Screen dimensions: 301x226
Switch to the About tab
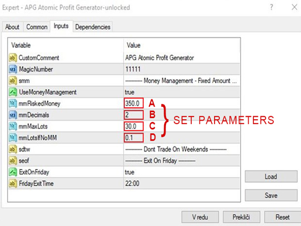(x=12, y=27)
